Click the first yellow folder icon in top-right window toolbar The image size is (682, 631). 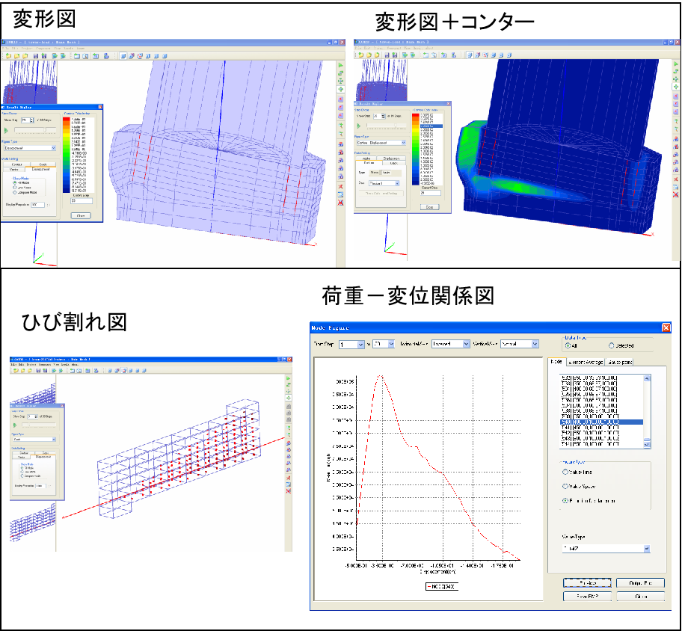point(361,55)
